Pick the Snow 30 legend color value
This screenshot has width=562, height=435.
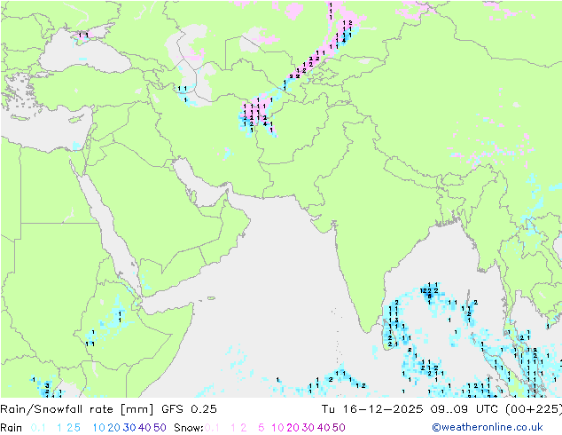point(308,428)
